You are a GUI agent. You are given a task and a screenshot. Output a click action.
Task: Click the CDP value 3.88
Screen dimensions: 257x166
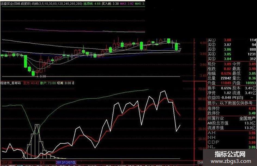[252, 142]
